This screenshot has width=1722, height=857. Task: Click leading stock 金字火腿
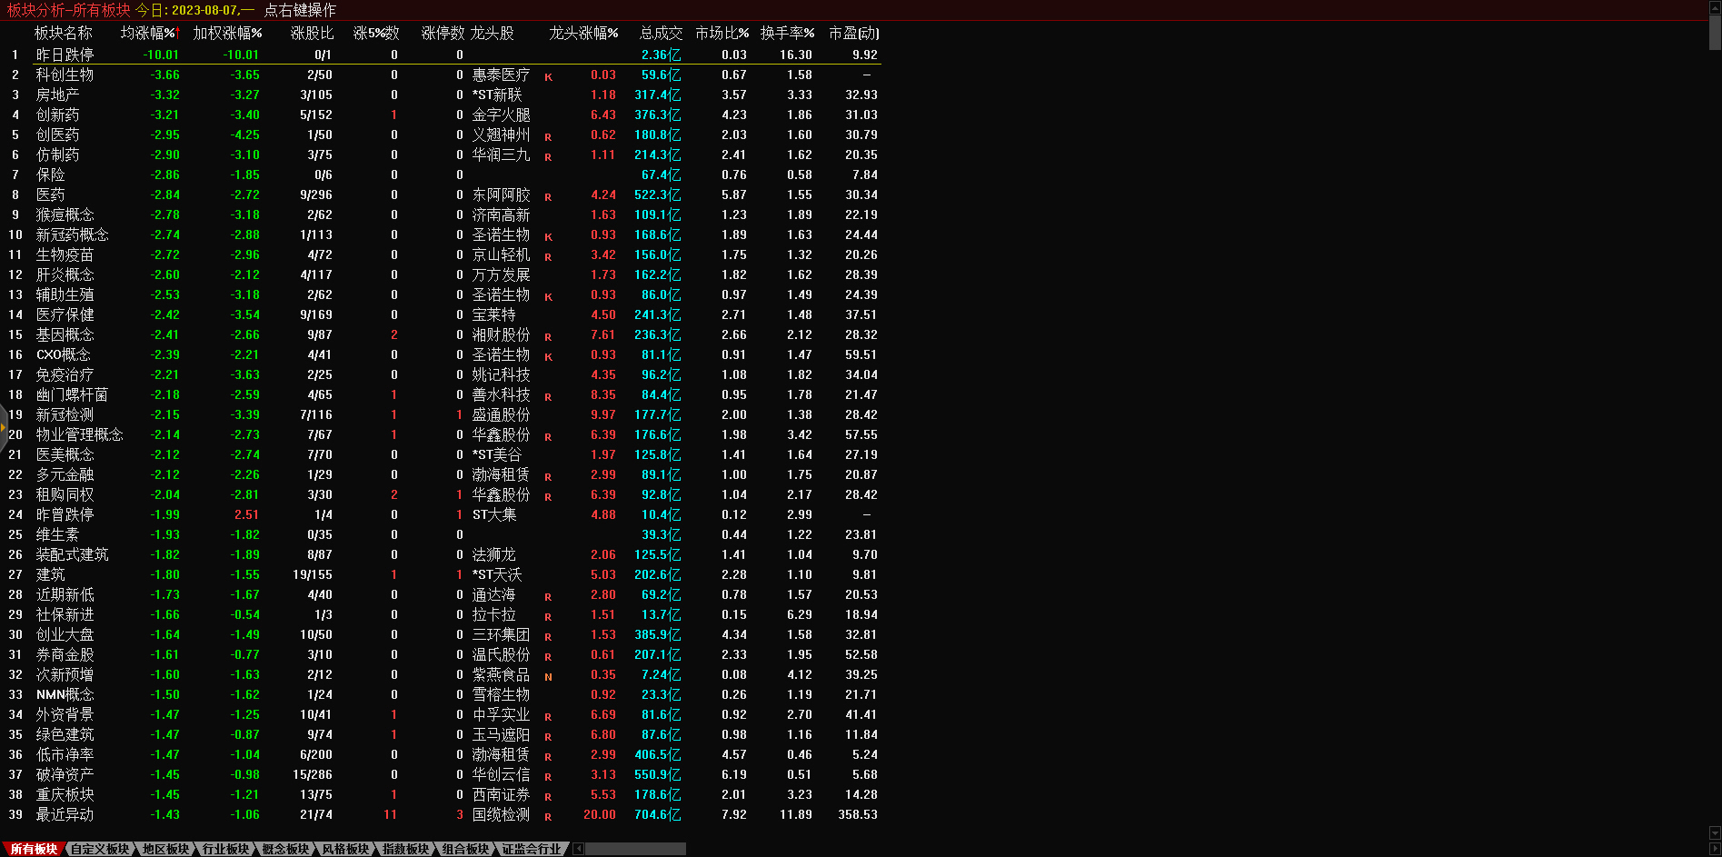click(x=501, y=115)
